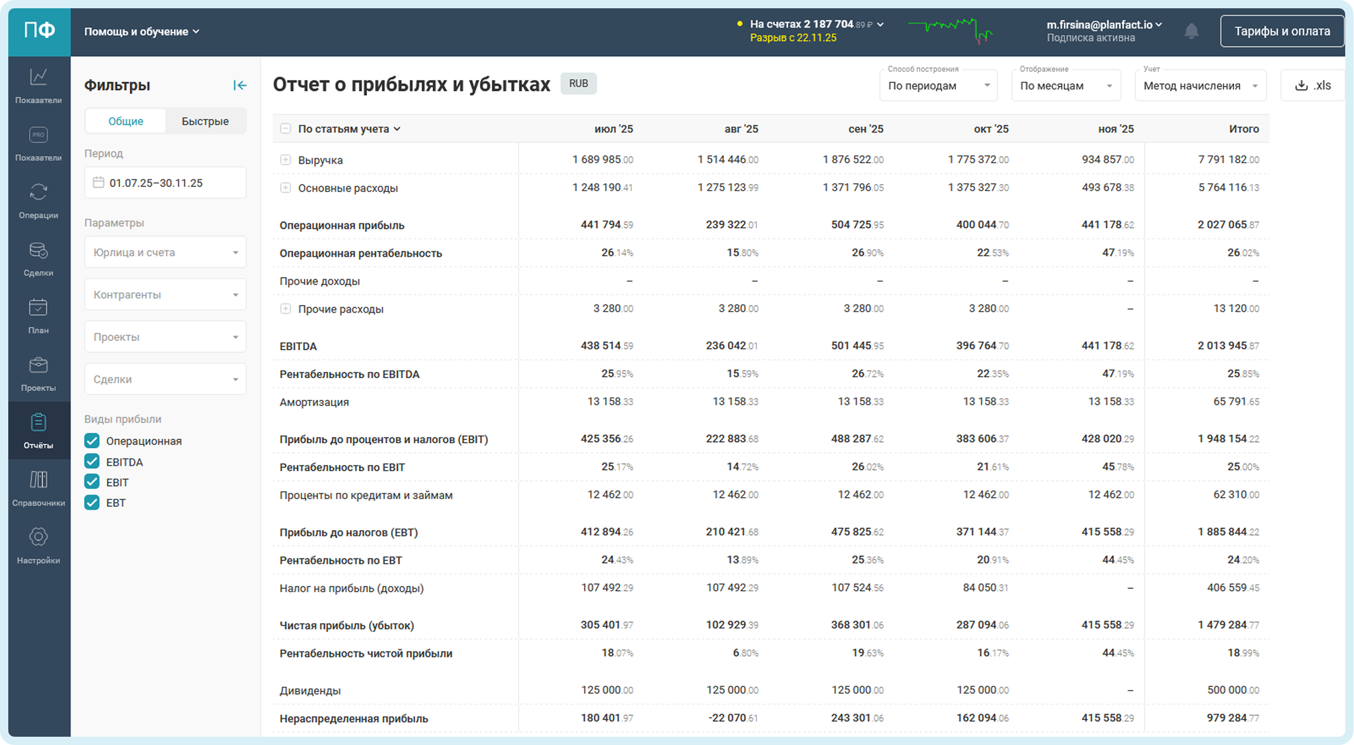Screen dimensions: 1354x745
Task: Open the Операции sidebar icon
Action: pyautogui.click(x=38, y=192)
